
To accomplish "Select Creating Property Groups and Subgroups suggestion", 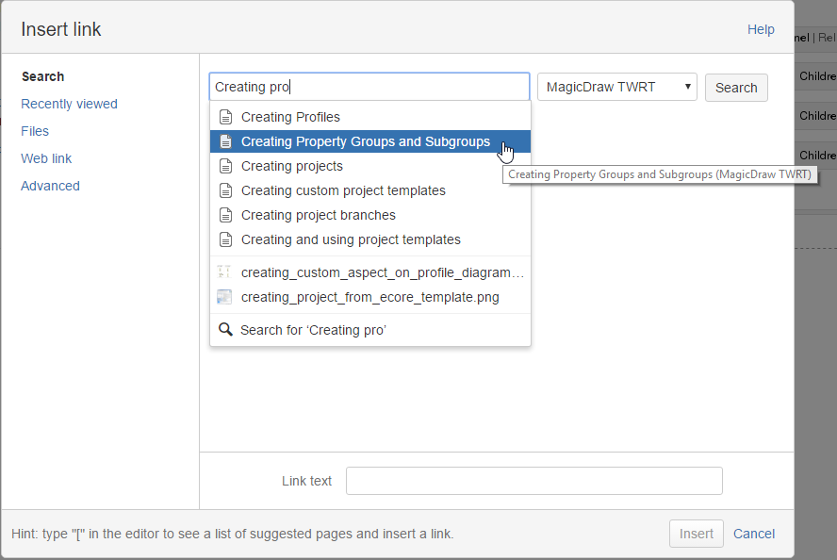I will click(x=366, y=141).
